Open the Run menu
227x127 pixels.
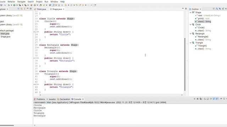46,1
